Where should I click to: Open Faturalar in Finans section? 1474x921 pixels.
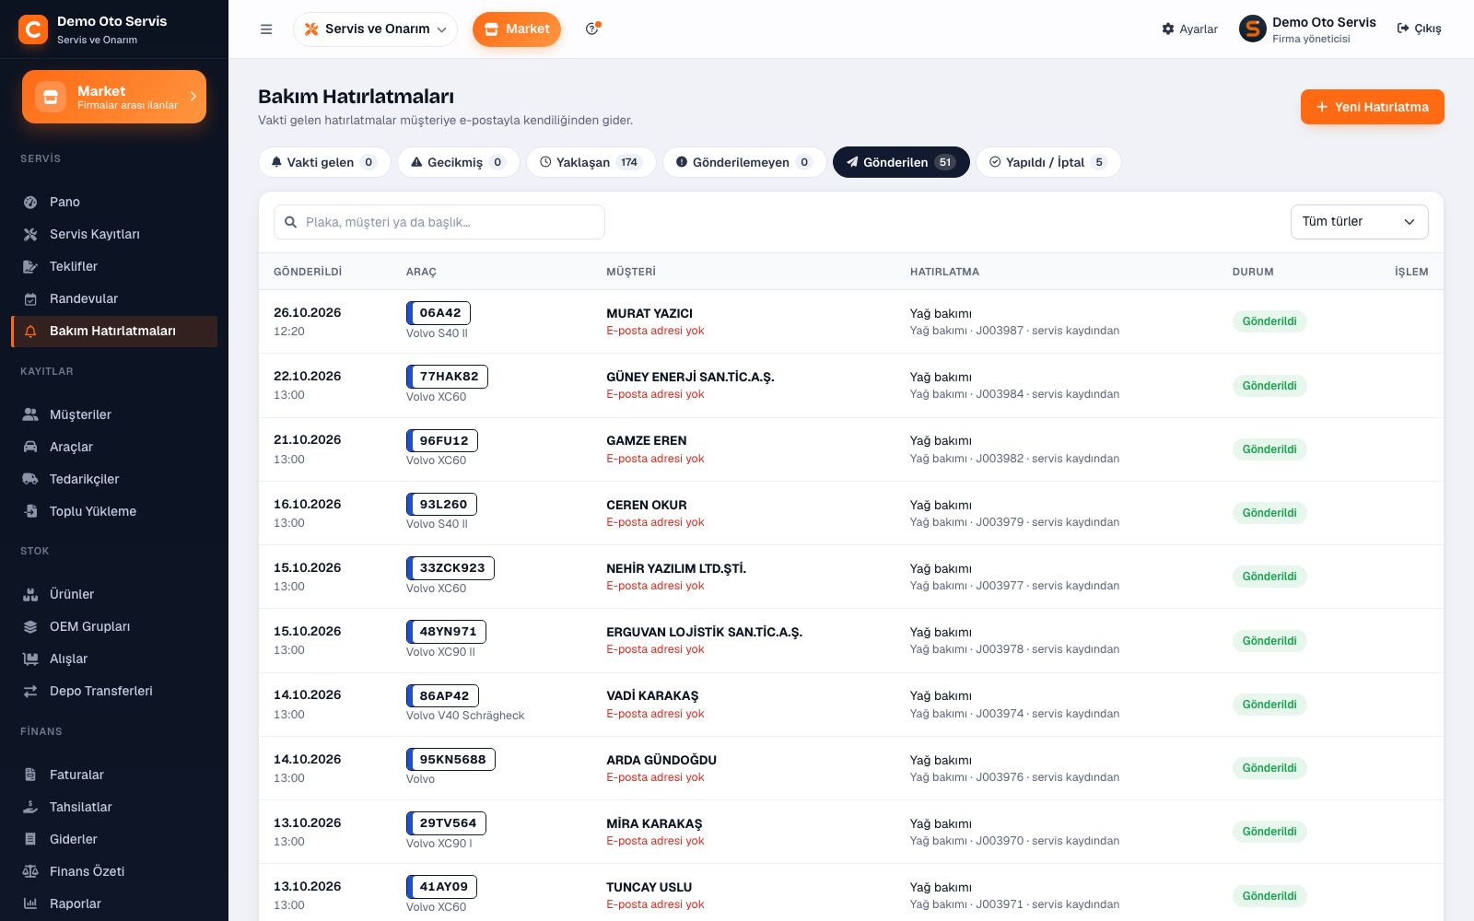click(x=114, y=775)
